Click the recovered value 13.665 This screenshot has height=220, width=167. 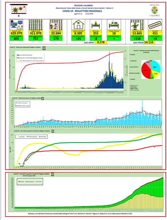pos(137,33)
